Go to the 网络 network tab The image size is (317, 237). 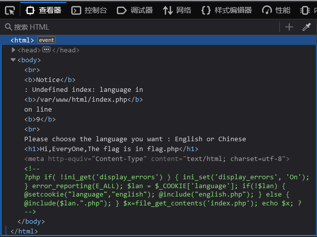click(x=177, y=10)
